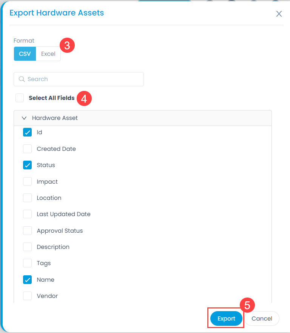Check Select All Fields
Image resolution: width=290 pixels, height=333 pixels.
(x=20, y=98)
